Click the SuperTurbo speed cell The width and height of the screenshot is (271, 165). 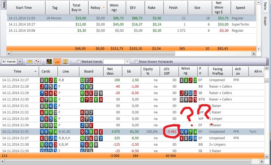(x=240, y=24)
